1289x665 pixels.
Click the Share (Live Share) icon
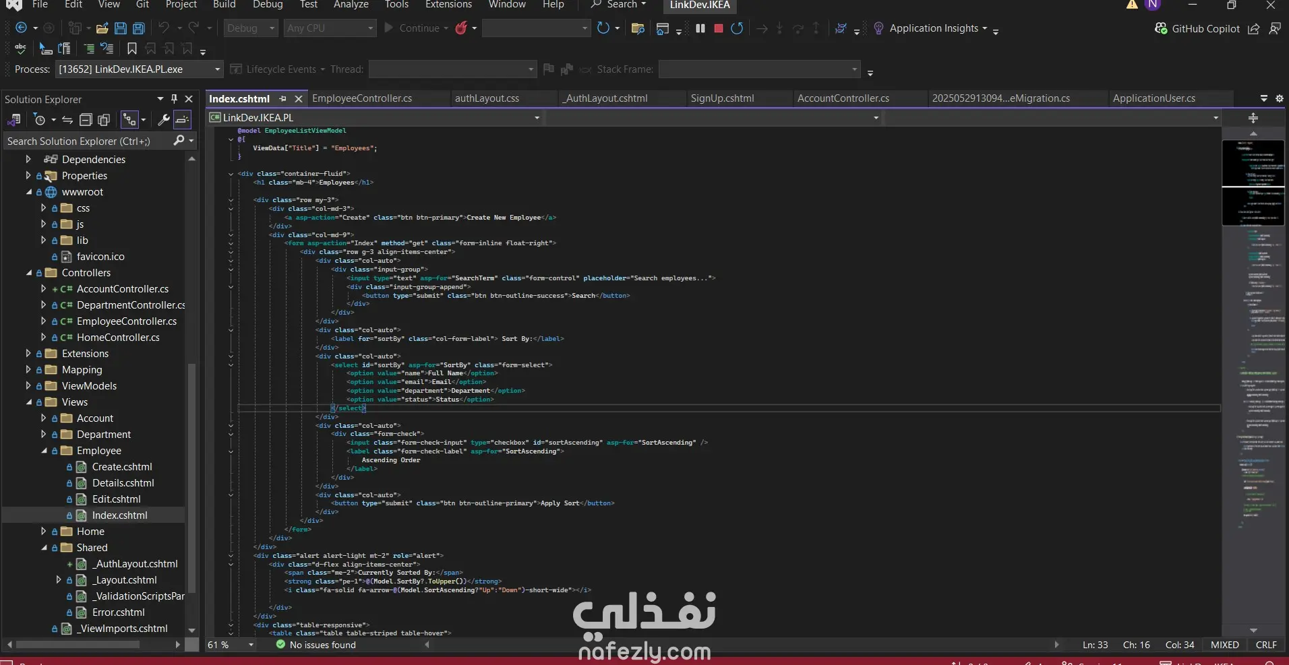(1254, 28)
